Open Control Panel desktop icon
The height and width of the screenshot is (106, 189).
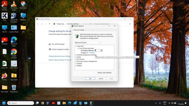(14, 29)
